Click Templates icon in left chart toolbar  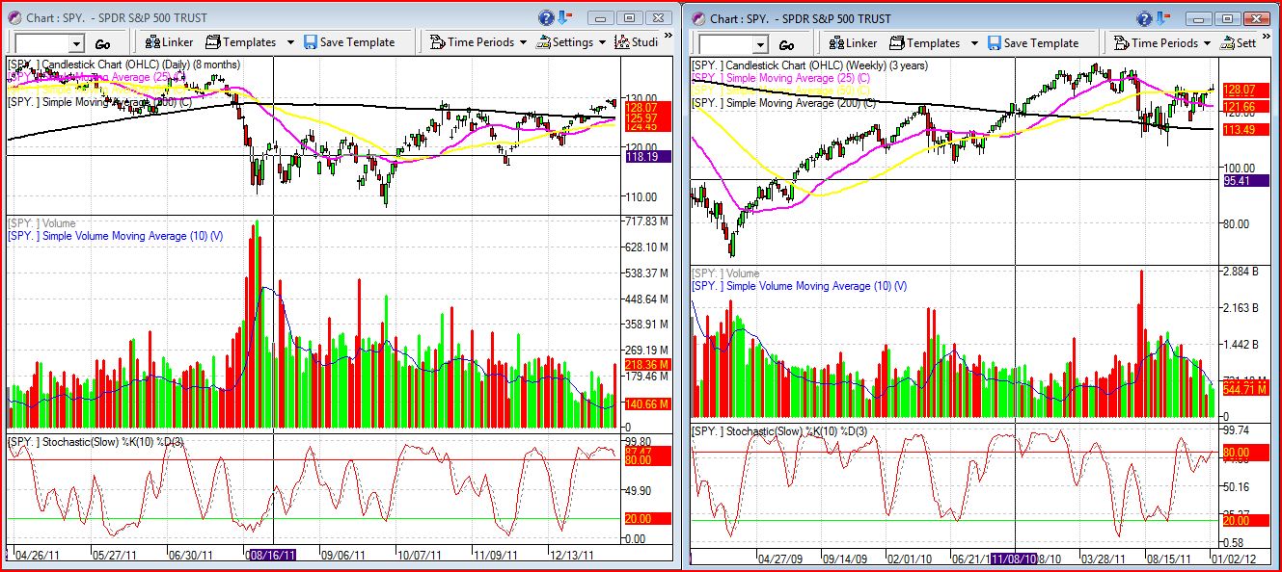212,42
